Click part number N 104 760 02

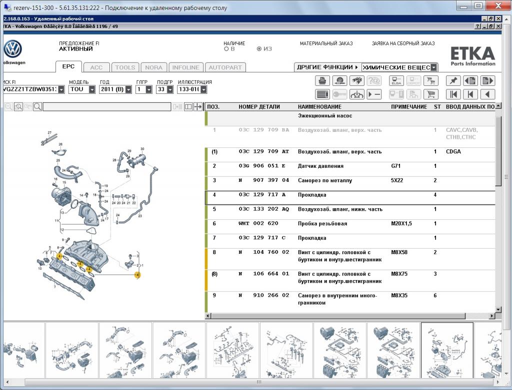(264, 252)
